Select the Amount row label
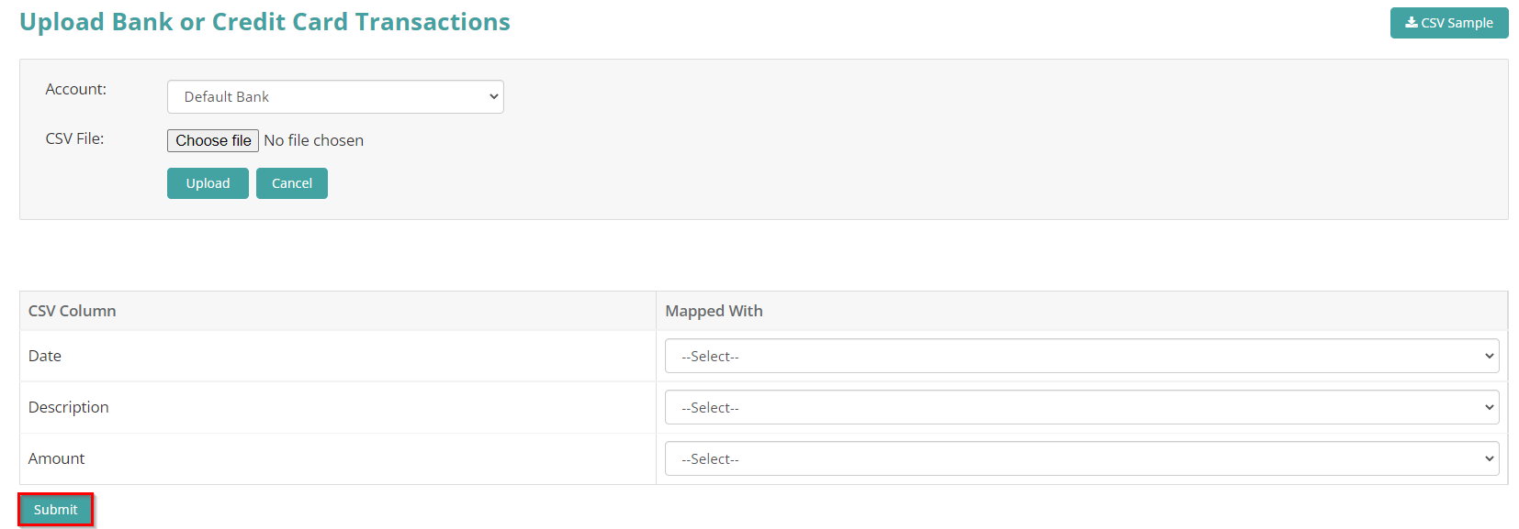1519x529 pixels. [56, 458]
